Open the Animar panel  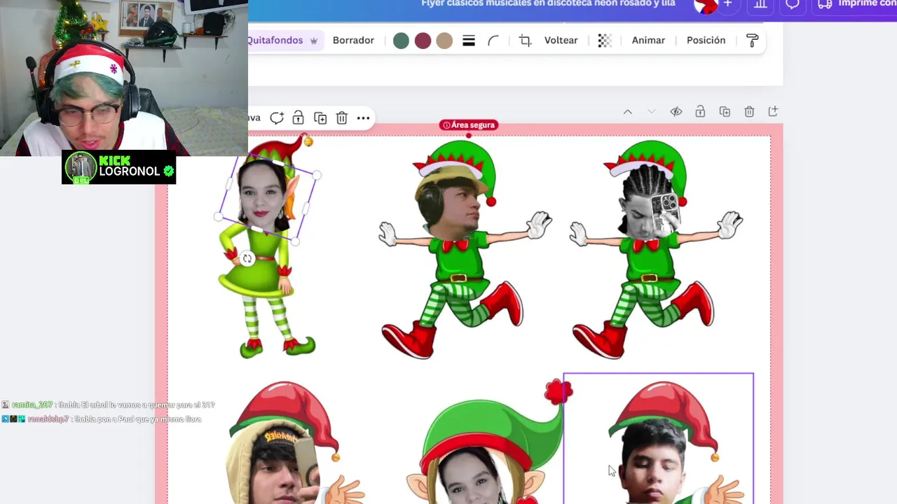click(x=648, y=40)
